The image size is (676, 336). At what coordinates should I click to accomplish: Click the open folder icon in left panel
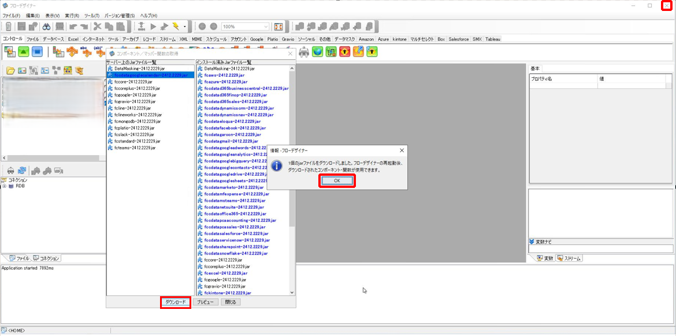(10, 70)
